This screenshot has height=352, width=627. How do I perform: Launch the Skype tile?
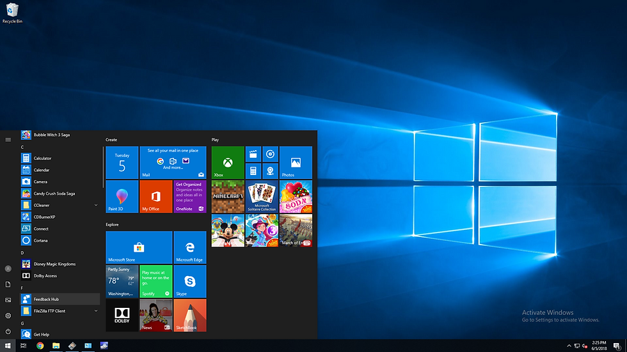pos(190,281)
